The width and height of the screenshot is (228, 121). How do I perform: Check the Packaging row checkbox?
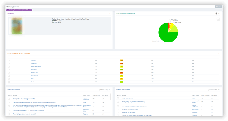point(9,61)
